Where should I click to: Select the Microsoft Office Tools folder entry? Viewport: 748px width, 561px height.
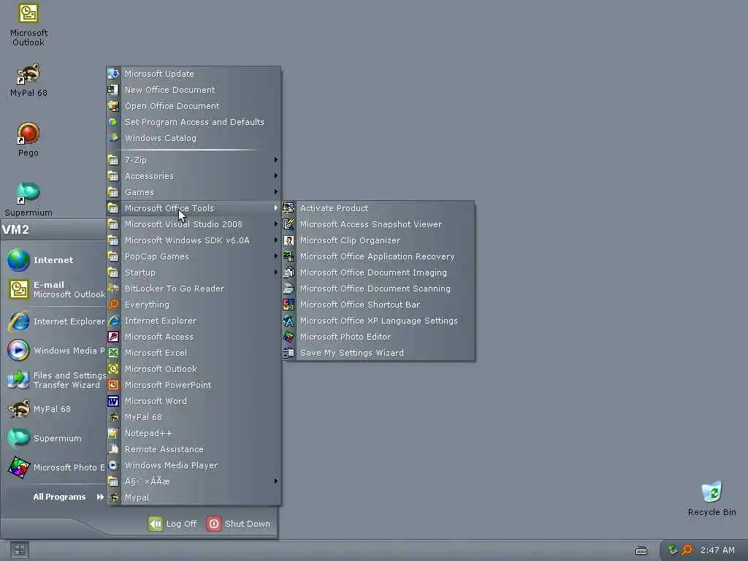click(x=194, y=208)
